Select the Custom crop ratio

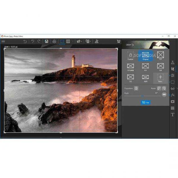pyautogui.click(x=130, y=56)
